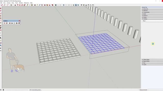The width and height of the screenshot is (163, 91).
Task: Open the Extension Warehouse
Action: click(x=47, y=5)
